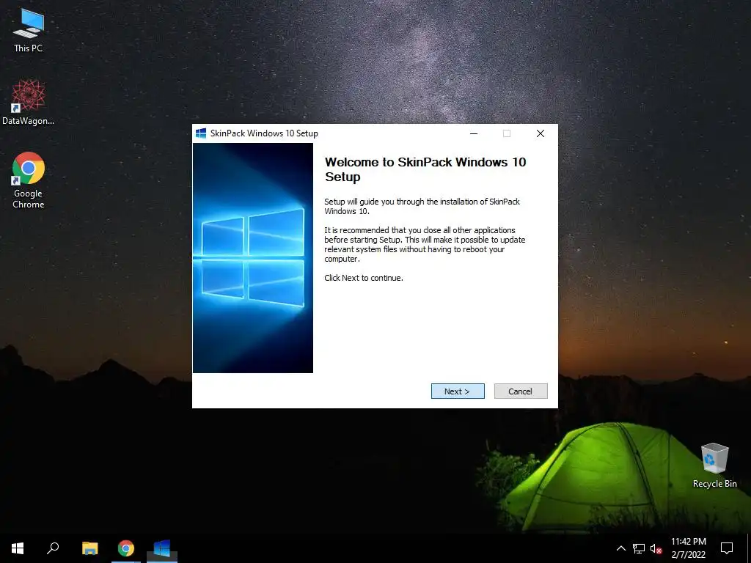Minimize the SkinPack Setup window
Image resolution: width=751 pixels, height=563 pixels.
474,133
